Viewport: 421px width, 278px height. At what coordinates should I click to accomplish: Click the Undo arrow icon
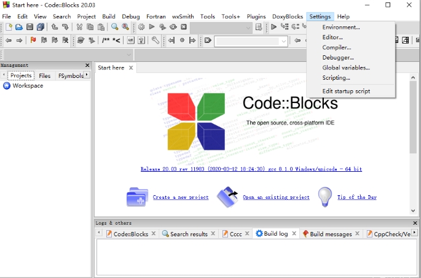tap(55, 27)
